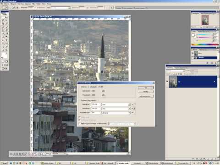Click the resolution value input field
The width and height of the screenshot is (220, 165).
point(96,113)
